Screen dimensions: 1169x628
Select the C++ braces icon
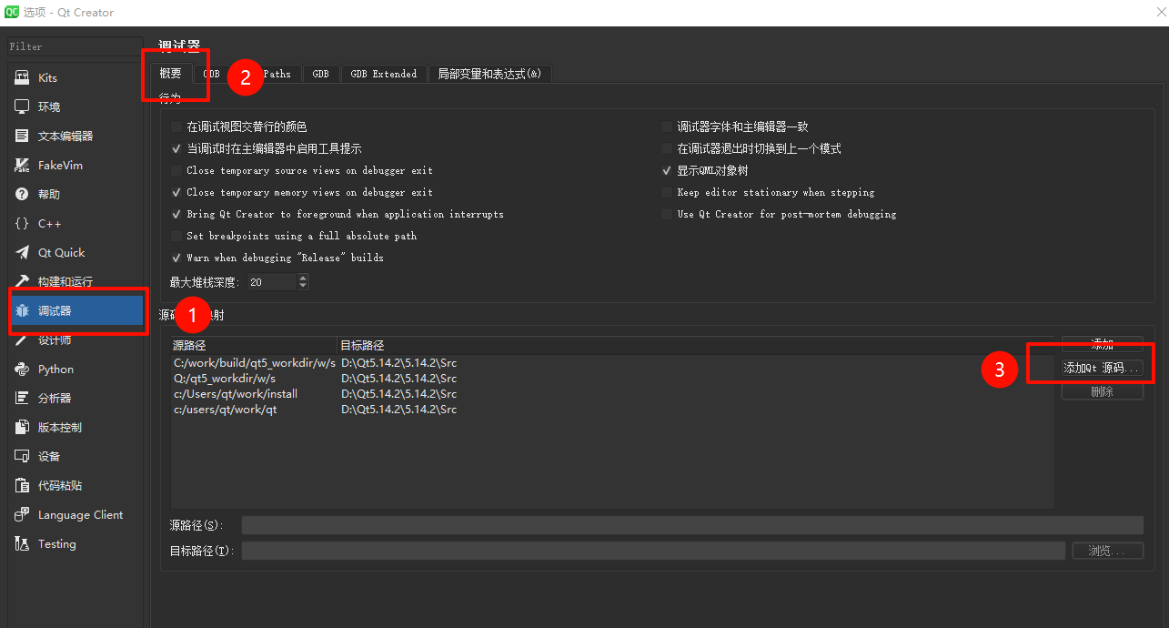point(22,224)
